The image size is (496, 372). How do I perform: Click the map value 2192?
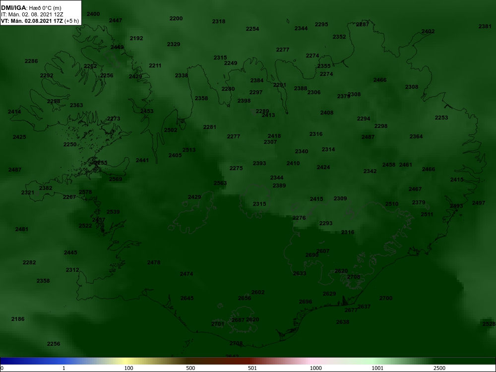click(x=136, y=38)
